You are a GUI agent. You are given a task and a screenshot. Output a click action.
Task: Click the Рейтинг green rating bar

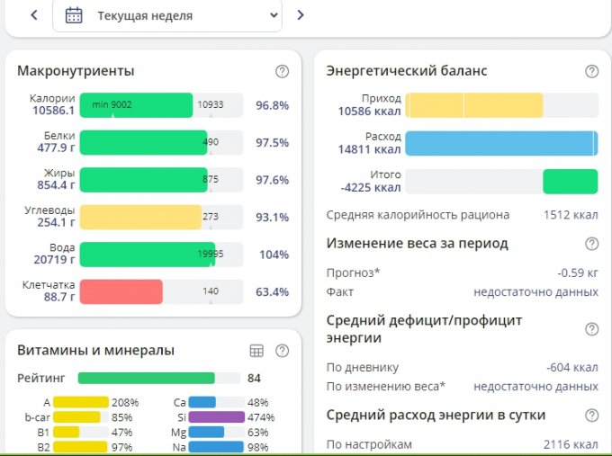146,378
